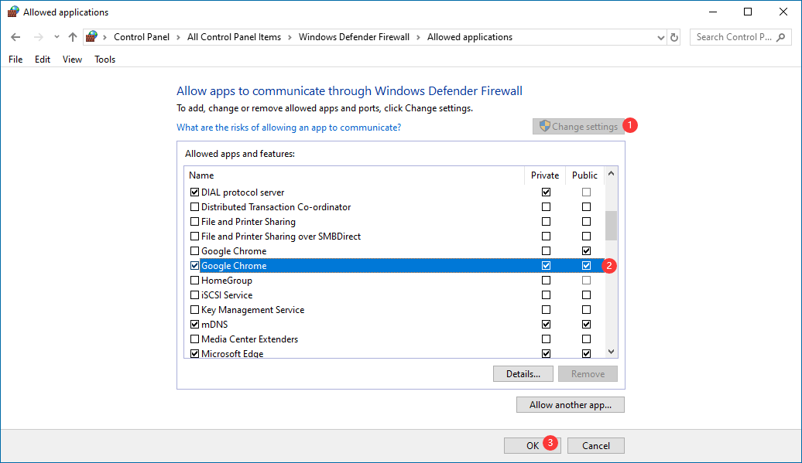The image size is (802, 463).
Task: Open the Tools menu
Action: [105, 59]
